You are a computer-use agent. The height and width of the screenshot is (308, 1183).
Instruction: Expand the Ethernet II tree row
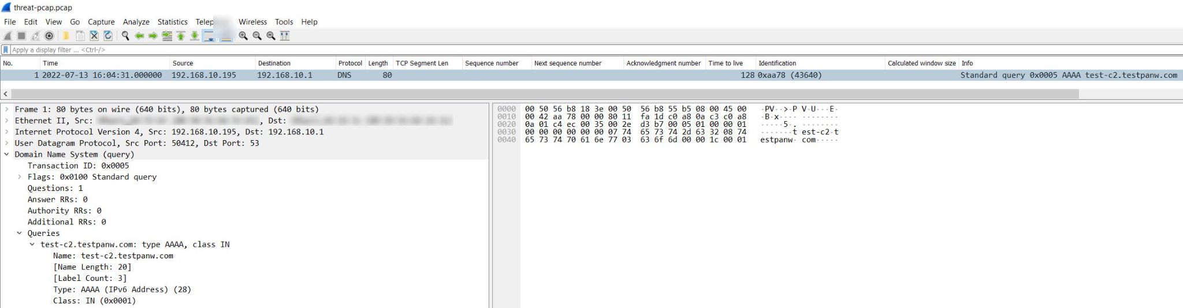pyautogui.click(x=7, y=121)
